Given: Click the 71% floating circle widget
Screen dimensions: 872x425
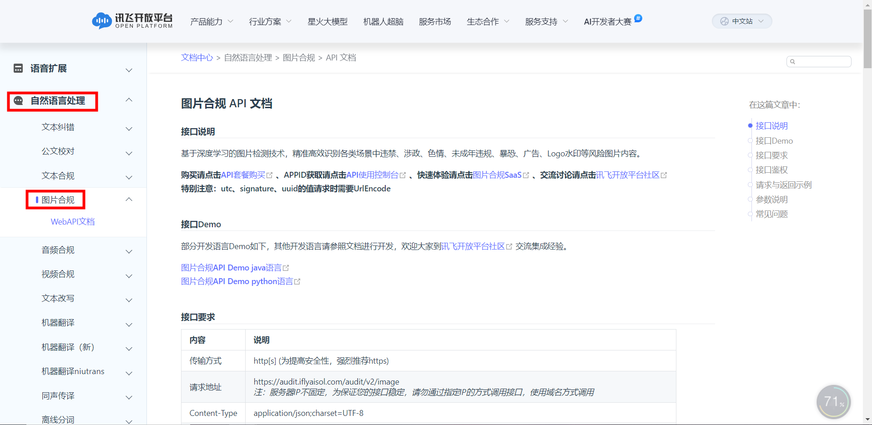Looking at the screenshot, I should click(x=834, y=402).
